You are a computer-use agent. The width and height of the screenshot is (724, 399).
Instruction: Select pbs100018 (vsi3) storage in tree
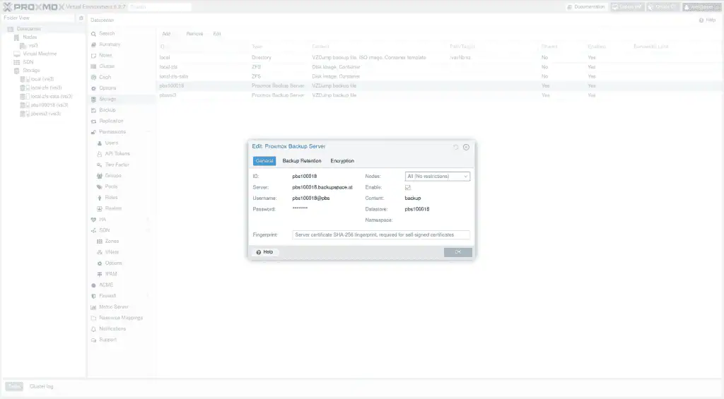click(49, 105)
